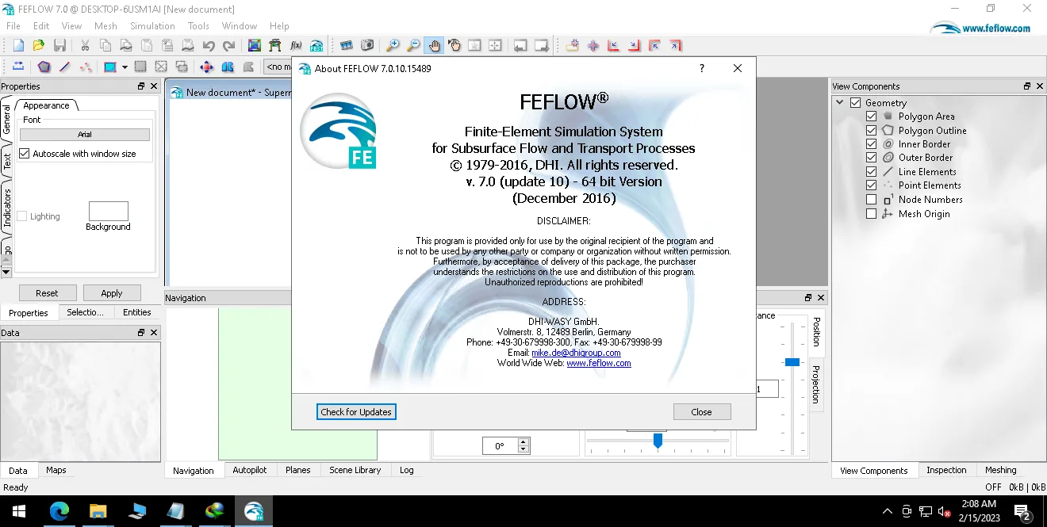Open the '<no m' combo box in toolbar
Viewport: 1047px width, 527px height.
278,67
